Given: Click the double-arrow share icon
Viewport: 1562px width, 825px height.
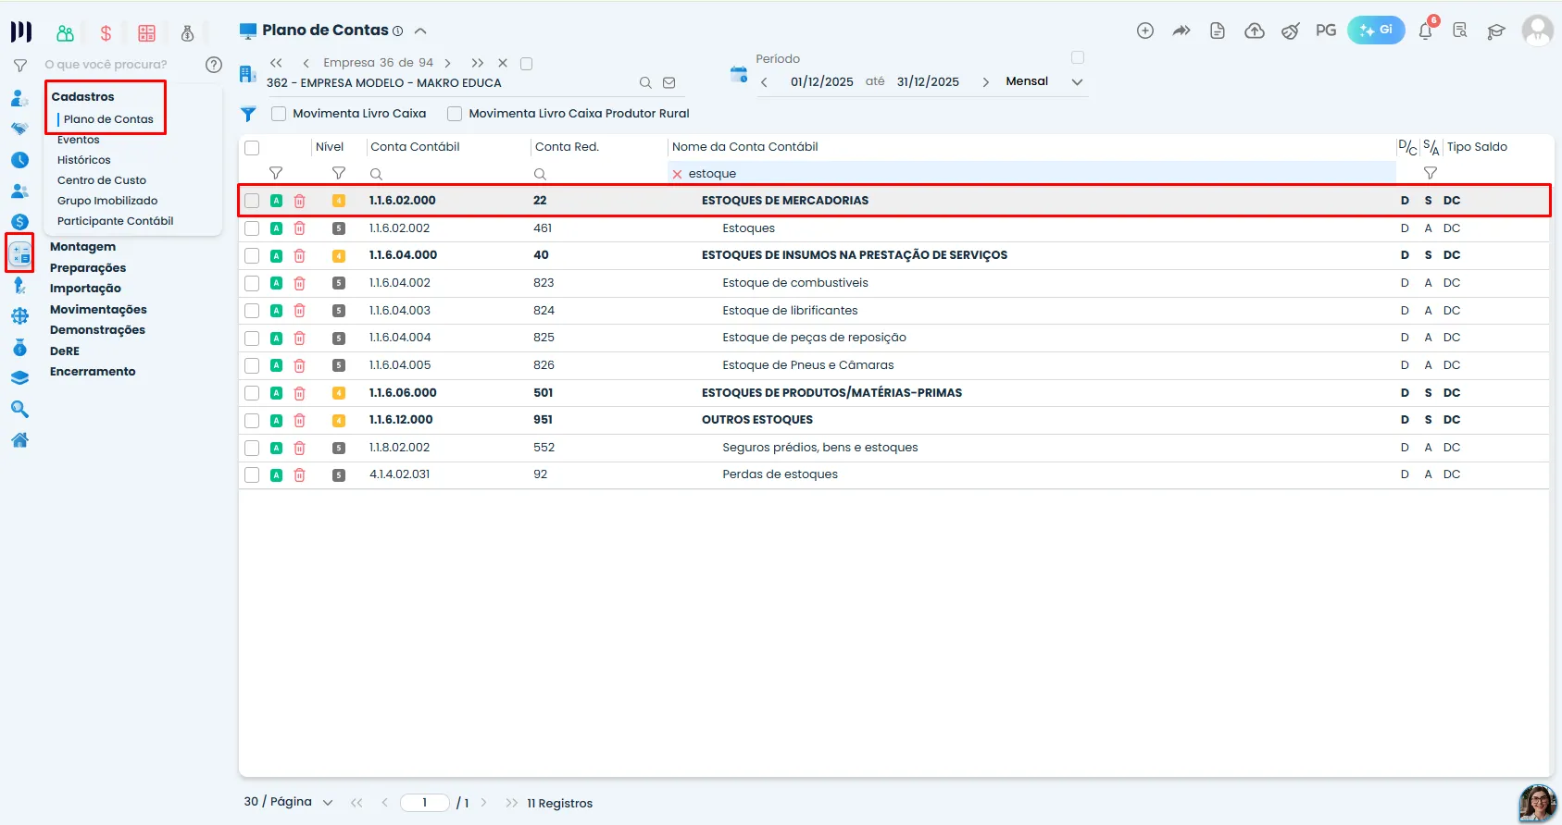Looking at the screenshot, I should coord(1181,31).
